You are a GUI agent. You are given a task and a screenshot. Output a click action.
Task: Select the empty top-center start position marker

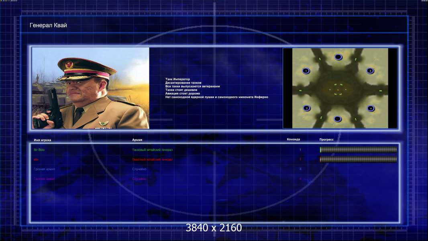tap(338, 57)
